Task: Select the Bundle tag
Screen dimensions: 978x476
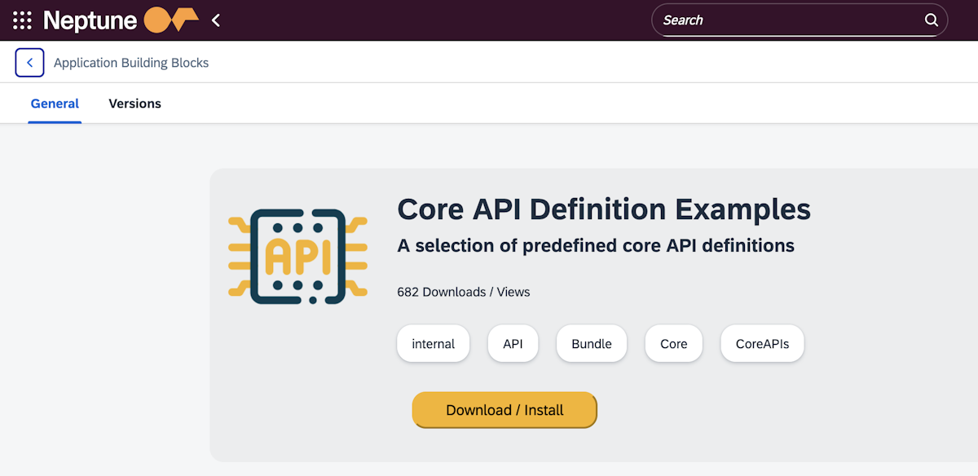Action: click(x=592, y=344)
